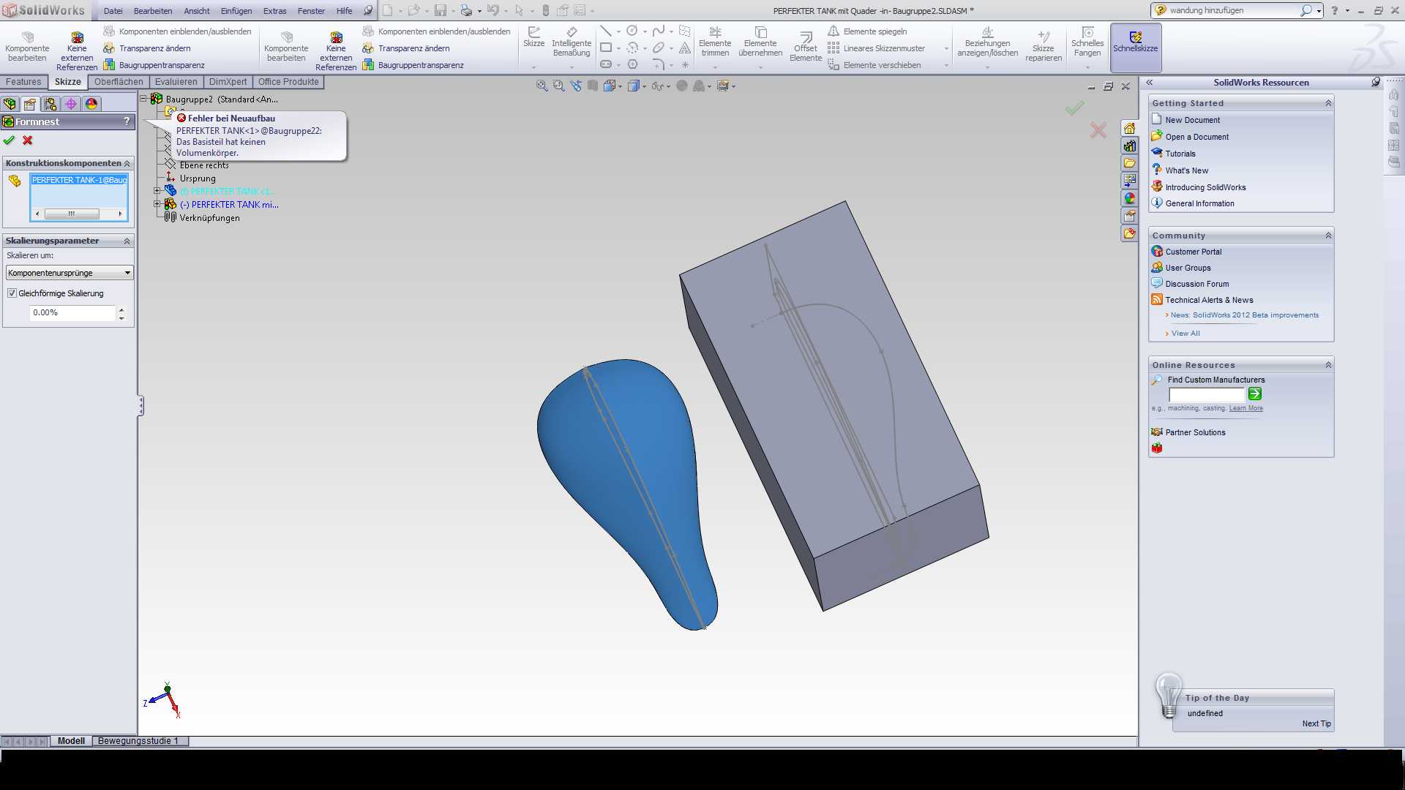Viewport: 1405px width, 790px height.
Task: Click the Design Library folder icon in task pane
Action: 1130,163
